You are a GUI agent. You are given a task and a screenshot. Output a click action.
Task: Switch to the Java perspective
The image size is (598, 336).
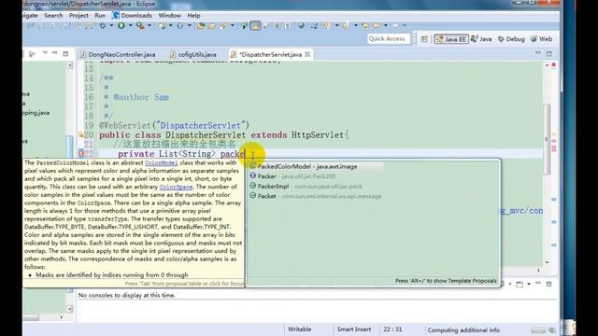click(481, 39)
